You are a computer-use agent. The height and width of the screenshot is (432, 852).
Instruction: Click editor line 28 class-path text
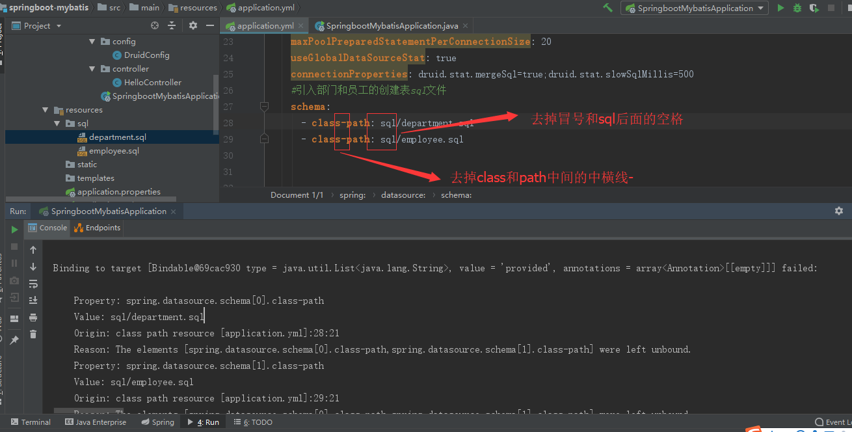[340, 123]
